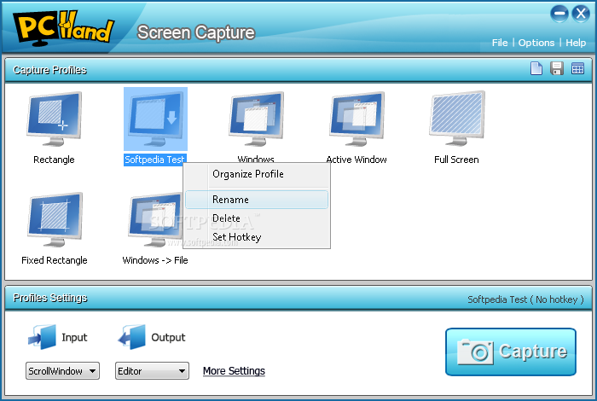The image size is (597, 401).
Task: Save profiles with the floppy disk icon
Action: tap(557, 68)
